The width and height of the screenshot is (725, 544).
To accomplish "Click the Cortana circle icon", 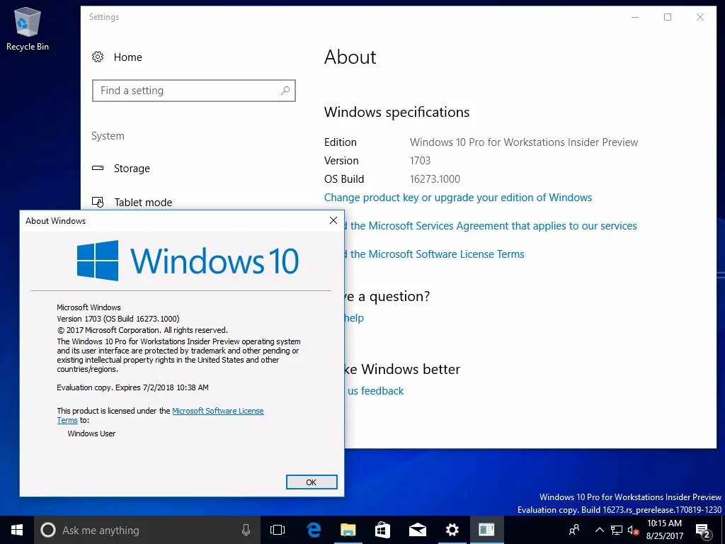I will pos(48,530).
